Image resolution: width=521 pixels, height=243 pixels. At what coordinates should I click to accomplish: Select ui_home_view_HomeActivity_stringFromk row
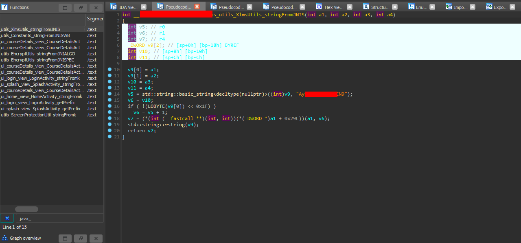pos(52,96)
